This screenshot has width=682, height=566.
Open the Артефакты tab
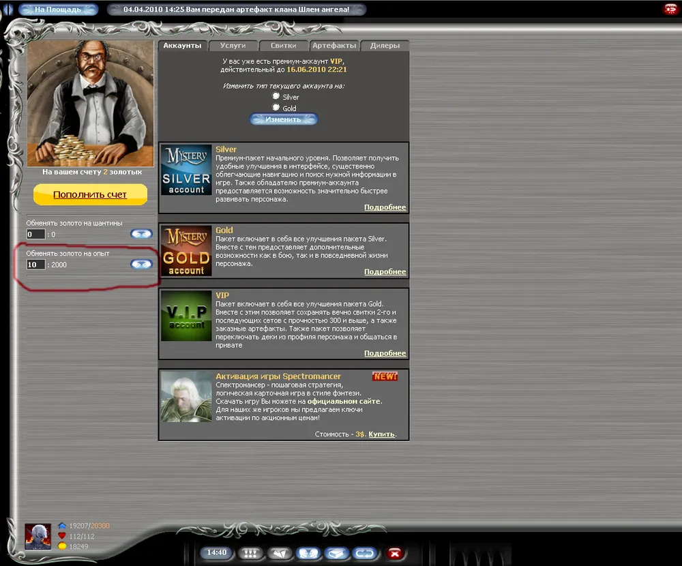[x=334, y=46]
